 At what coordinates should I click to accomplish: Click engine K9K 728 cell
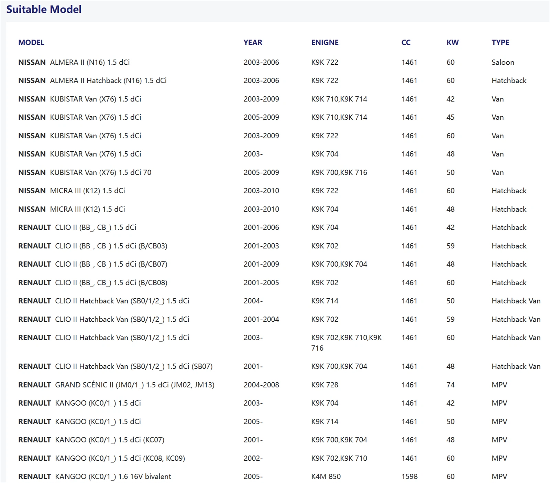click(x=325, y=385)
